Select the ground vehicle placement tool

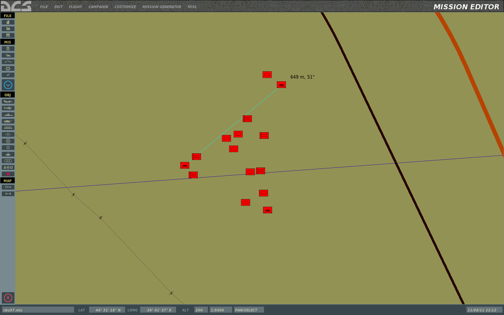point(7,120)
